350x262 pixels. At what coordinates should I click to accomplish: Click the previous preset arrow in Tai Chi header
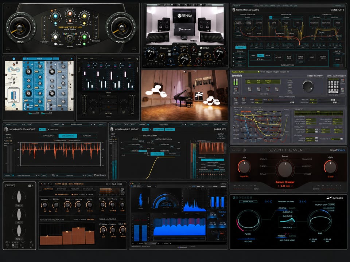pyautogui.click(x=48, y=184)
